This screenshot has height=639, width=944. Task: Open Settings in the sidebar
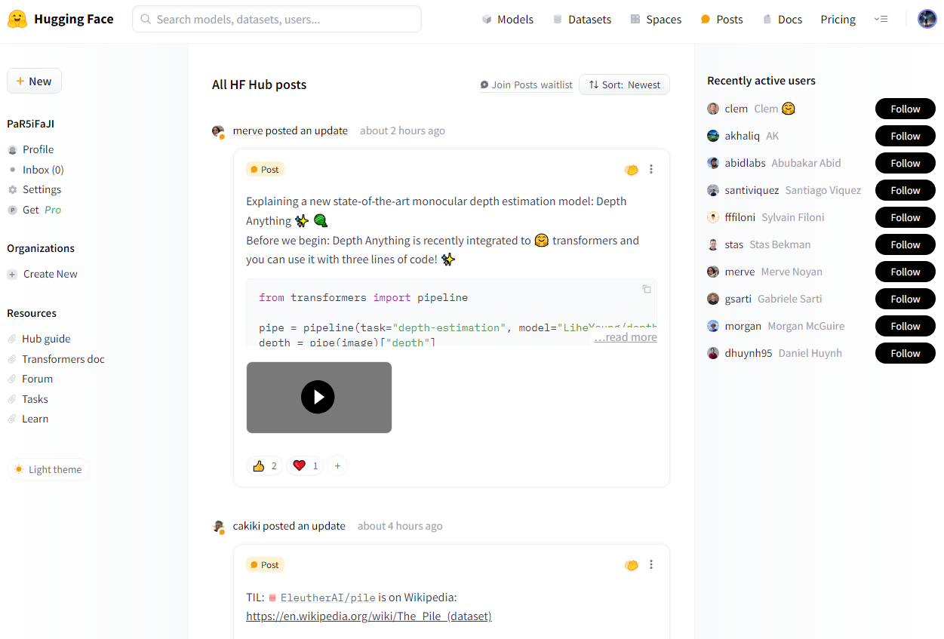[x=35, y=189]
